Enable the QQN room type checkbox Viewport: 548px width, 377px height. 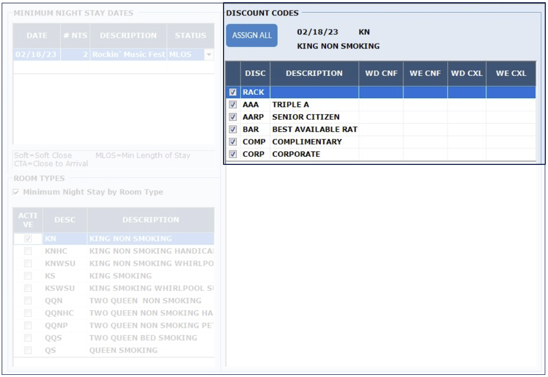pyautogui.click(x=28, y=301)
